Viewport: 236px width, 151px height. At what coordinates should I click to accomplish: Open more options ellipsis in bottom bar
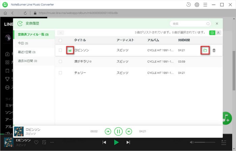[x=52, y=142]
